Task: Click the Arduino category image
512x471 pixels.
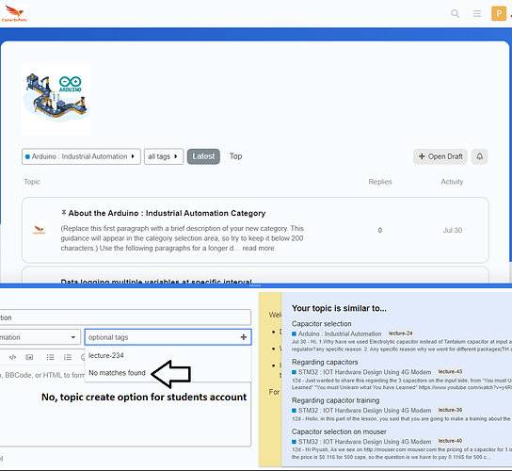Action: [56, 99]
